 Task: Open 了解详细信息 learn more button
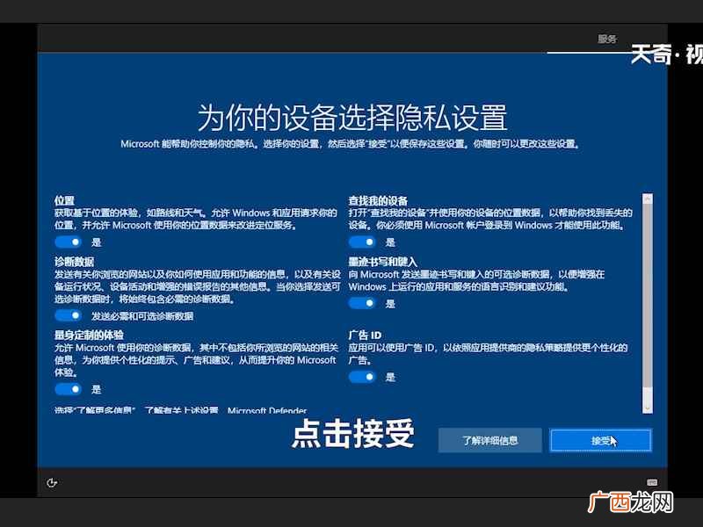coord(490,441)
